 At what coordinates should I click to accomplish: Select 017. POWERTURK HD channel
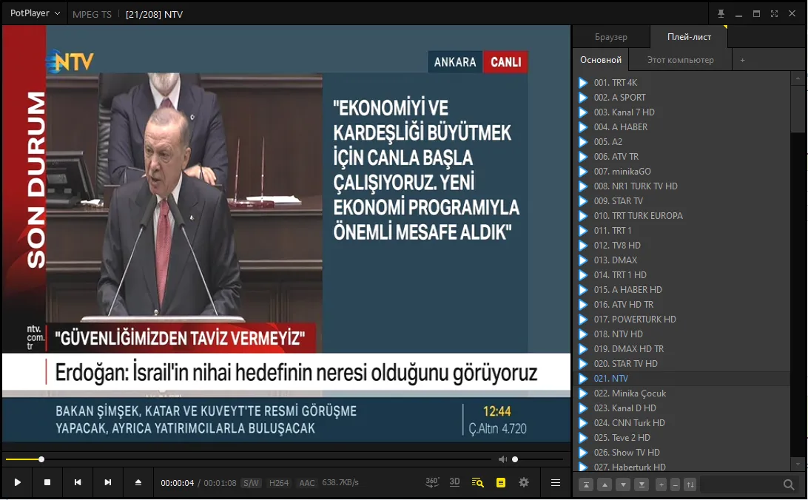click(x=635, y=320)
